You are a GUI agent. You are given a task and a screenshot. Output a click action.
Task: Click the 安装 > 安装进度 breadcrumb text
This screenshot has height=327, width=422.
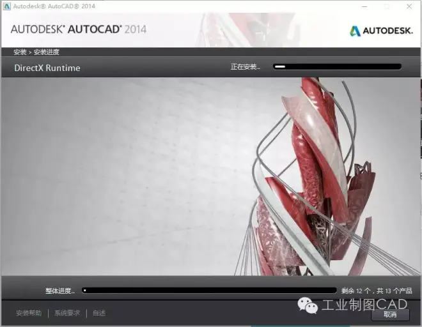click(x=36, y=52)
